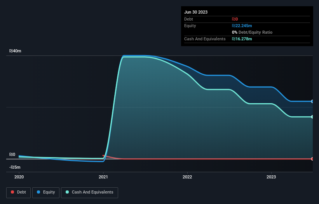Toggle Cash And Equivalents legend button
The height and width of the screenshot is (204, 319).
[89, 192]
